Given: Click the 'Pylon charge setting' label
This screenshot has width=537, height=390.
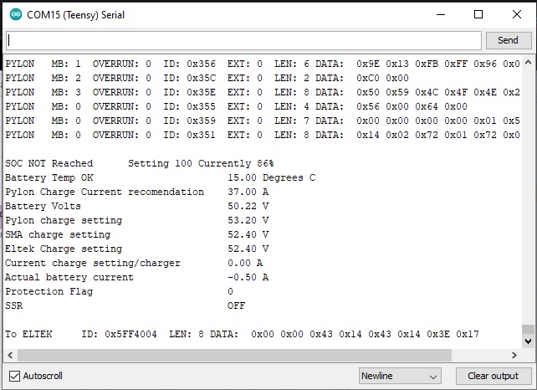Looking at the screenshot, I should 64,220.
